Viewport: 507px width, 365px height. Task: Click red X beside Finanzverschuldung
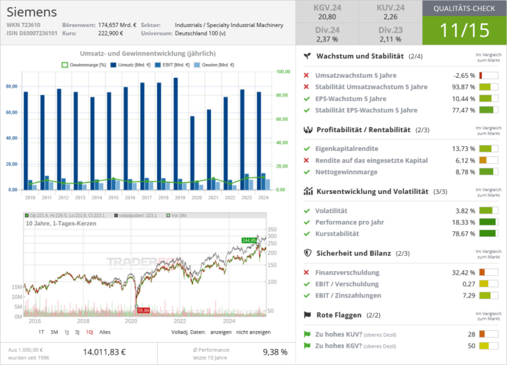[306, 273]
